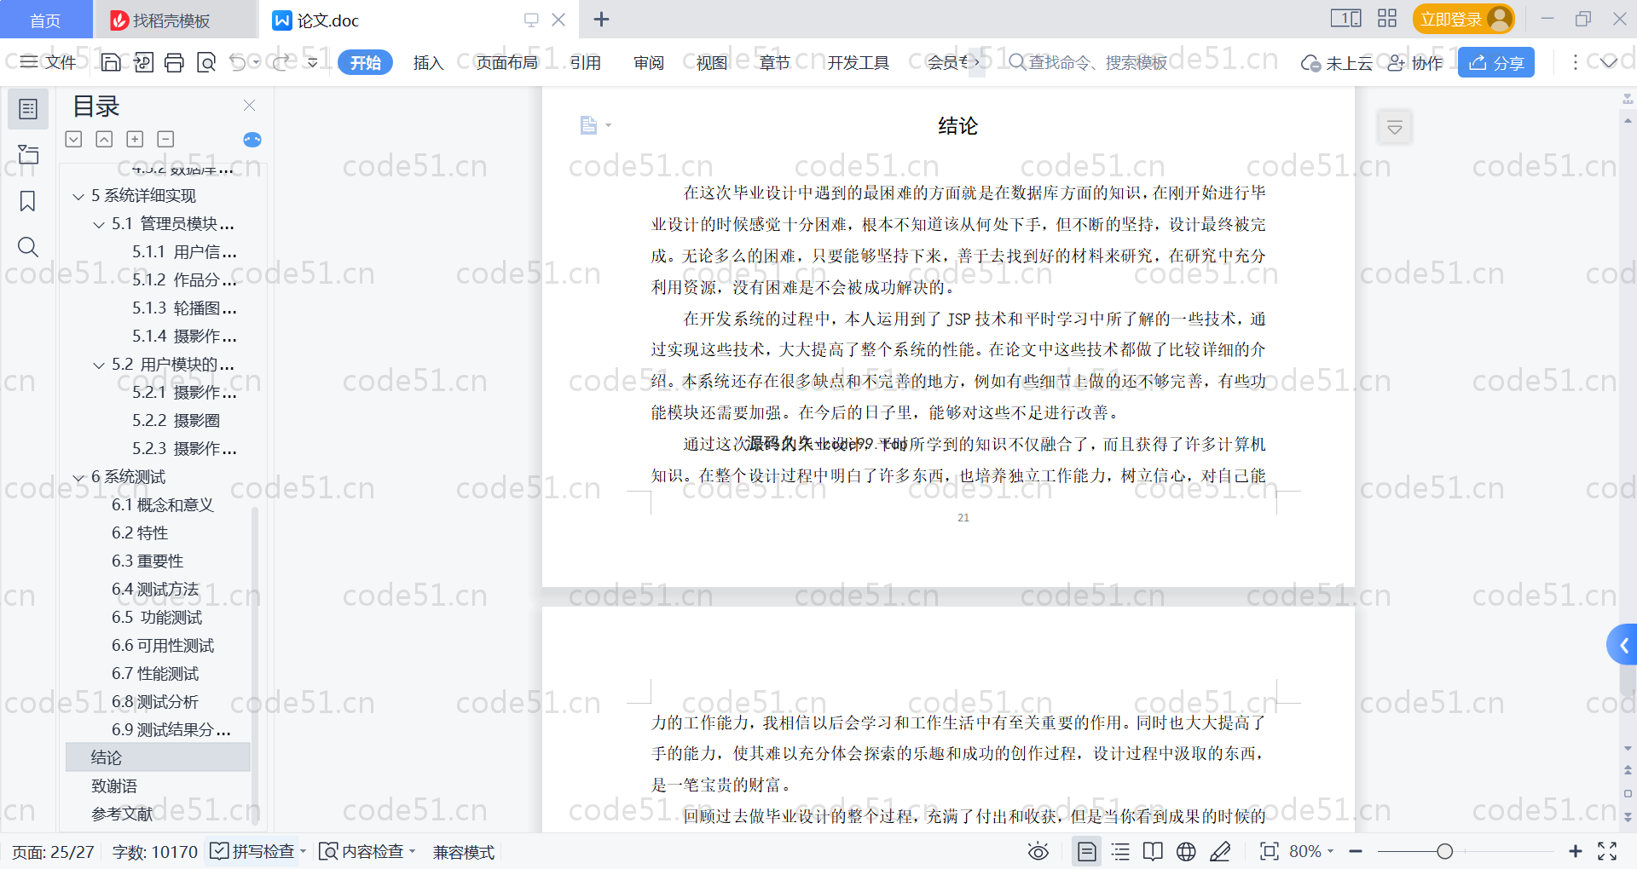The height and width of the screenshot is (869, 1637).
Task: Open the 文件 menu
Action: 49,62
